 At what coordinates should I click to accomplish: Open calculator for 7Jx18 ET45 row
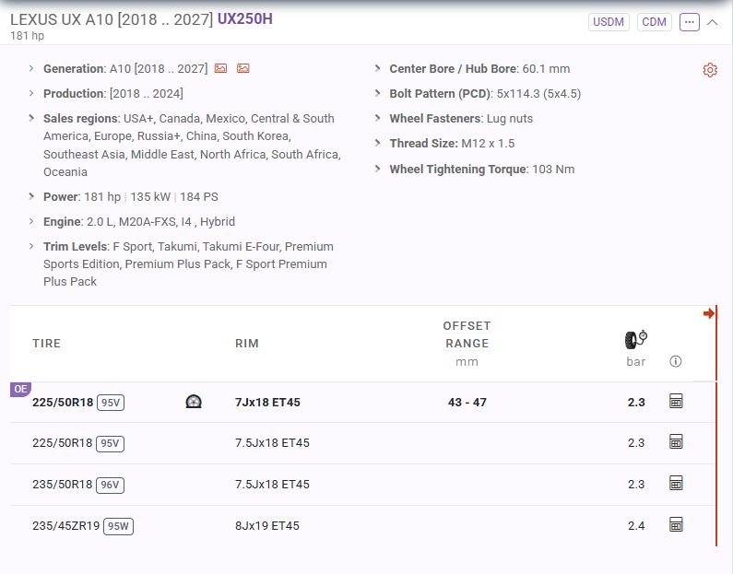(676, 401)
